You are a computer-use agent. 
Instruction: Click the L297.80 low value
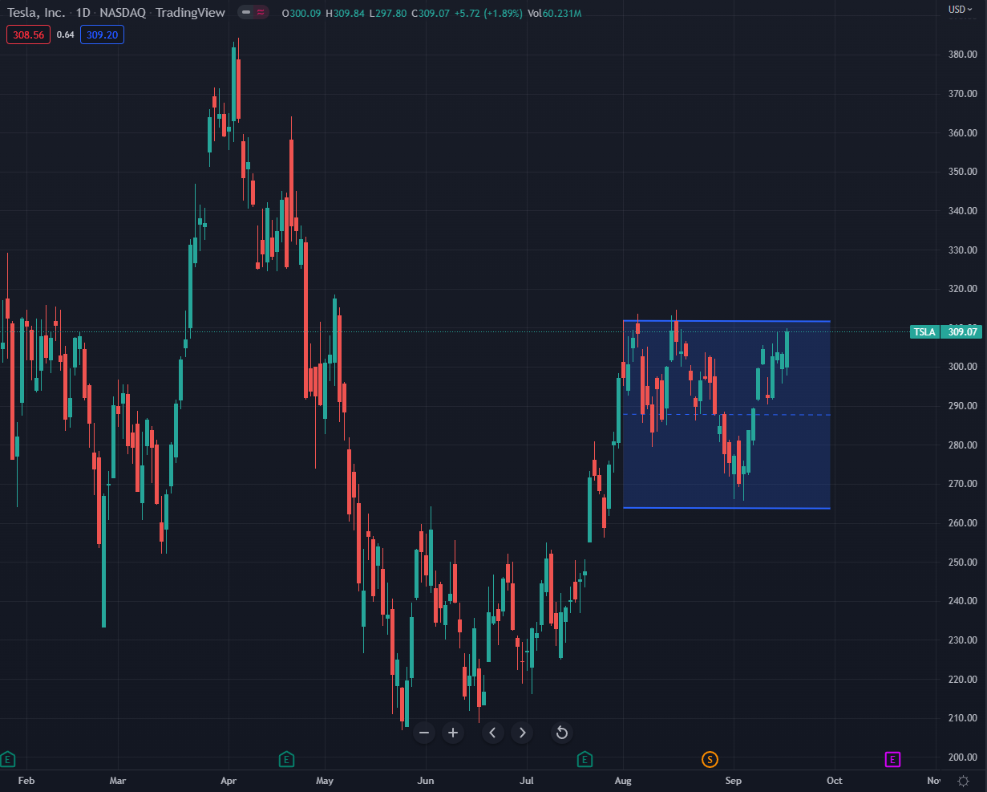tap(388, 13)
